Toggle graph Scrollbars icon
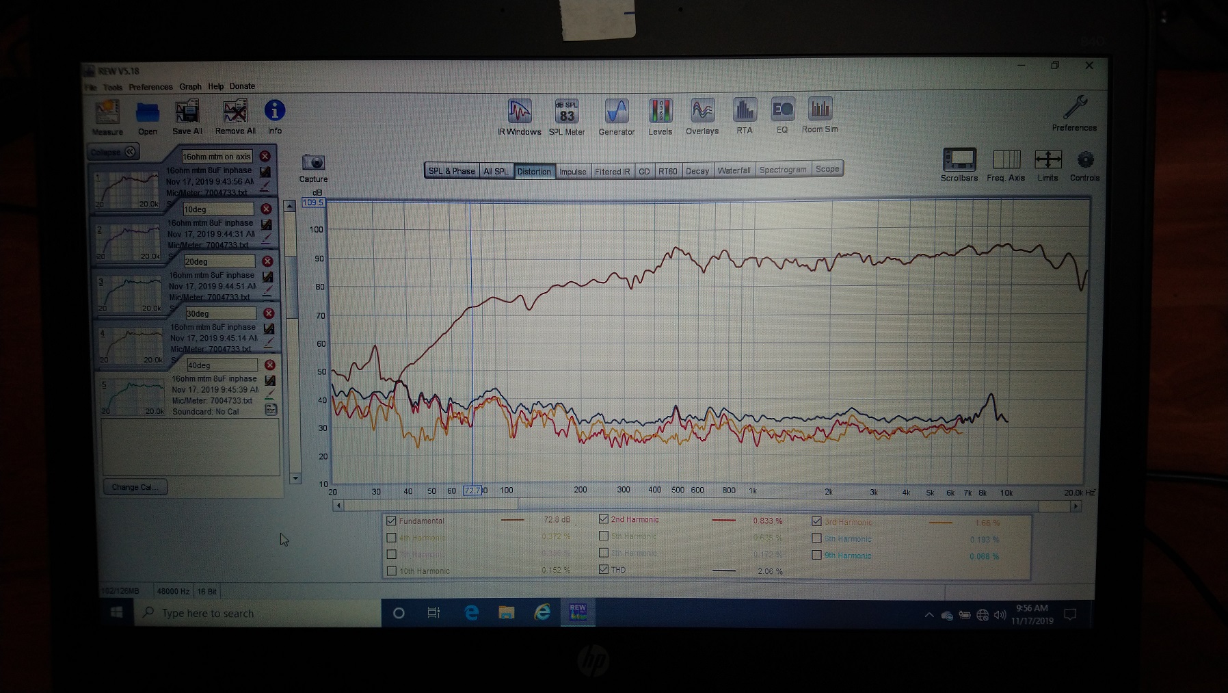The height and width of the screenshot is (693, 1228). [959, 159]
